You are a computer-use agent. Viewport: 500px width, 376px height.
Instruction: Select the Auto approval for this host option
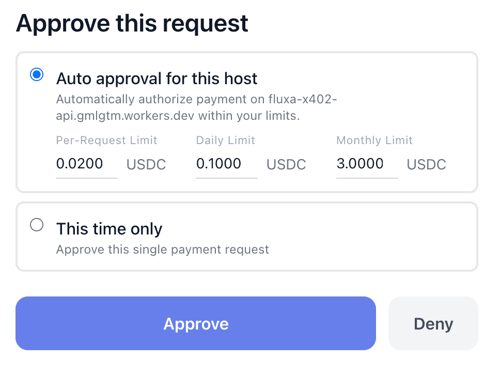(x=36, y=74)
